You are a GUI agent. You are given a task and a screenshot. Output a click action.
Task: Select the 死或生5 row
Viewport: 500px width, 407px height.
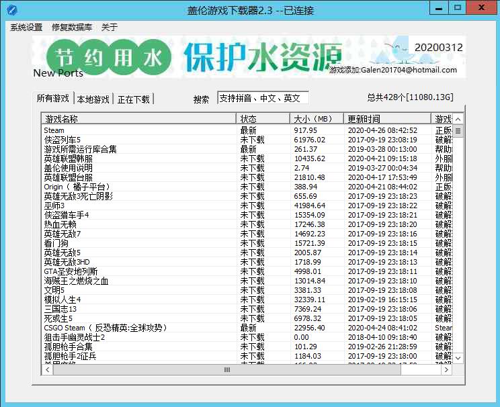247,318
